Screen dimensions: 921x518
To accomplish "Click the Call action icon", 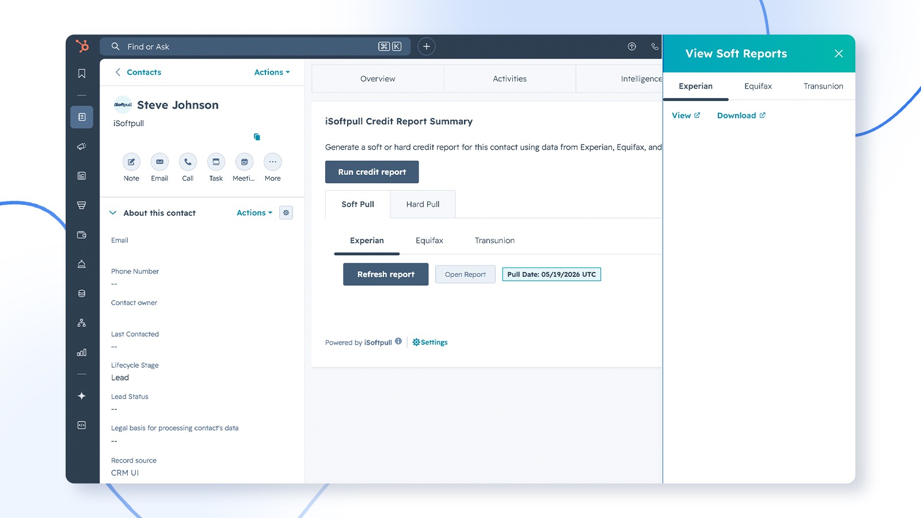I will tap(188, 162).
